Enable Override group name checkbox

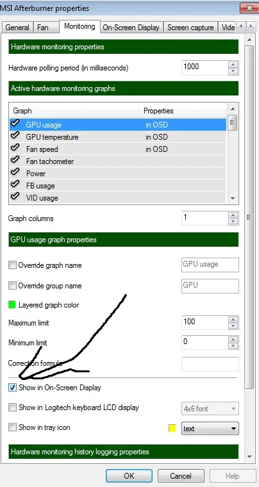click(12, 286)
